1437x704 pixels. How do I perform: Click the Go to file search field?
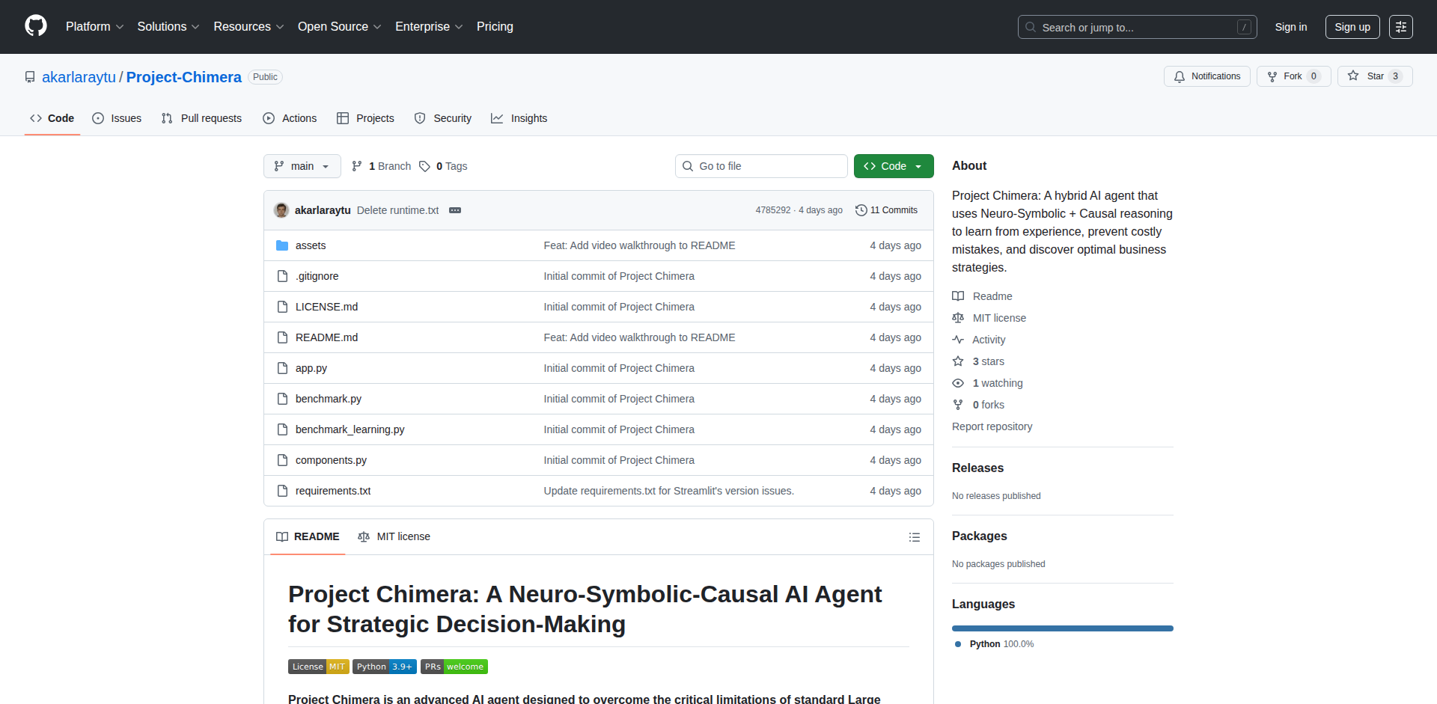(x=761, y=166)
